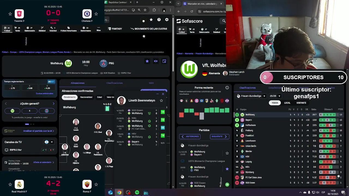The width and height of the screenshot is (349, 196).
Task: Go to next poll with right chevron
Action: 53,104
